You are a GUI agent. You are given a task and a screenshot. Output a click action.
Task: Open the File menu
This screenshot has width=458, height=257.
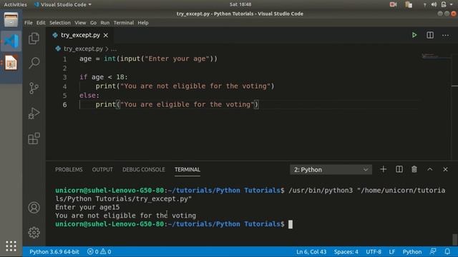coord(29,23)
